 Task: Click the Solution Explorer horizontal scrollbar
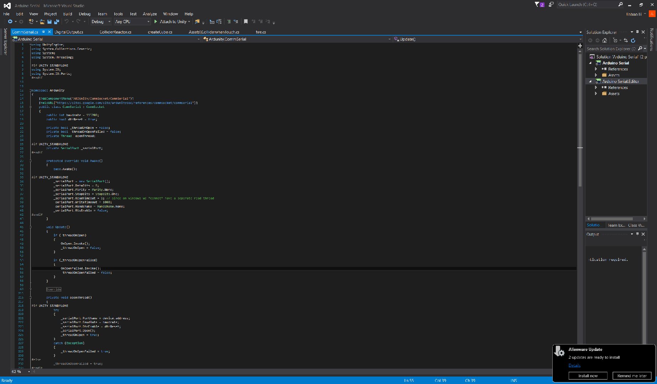point(612,219)
